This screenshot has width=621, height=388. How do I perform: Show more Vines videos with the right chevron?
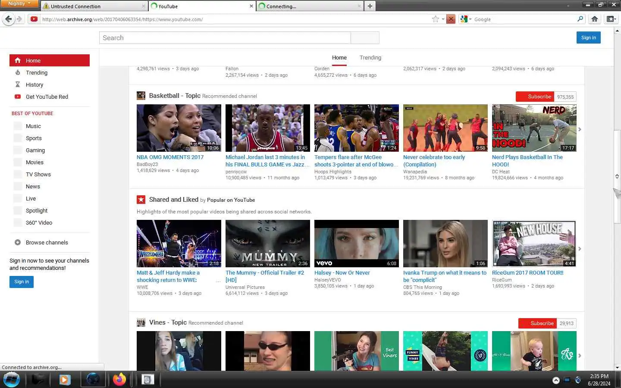[580, 356]
